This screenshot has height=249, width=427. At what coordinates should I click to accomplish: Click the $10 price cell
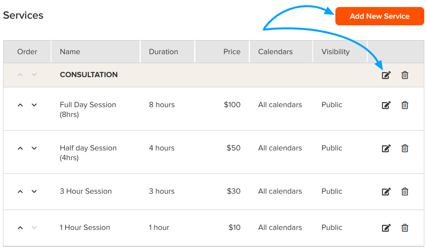pyautogui.click(x=234, y=228)
